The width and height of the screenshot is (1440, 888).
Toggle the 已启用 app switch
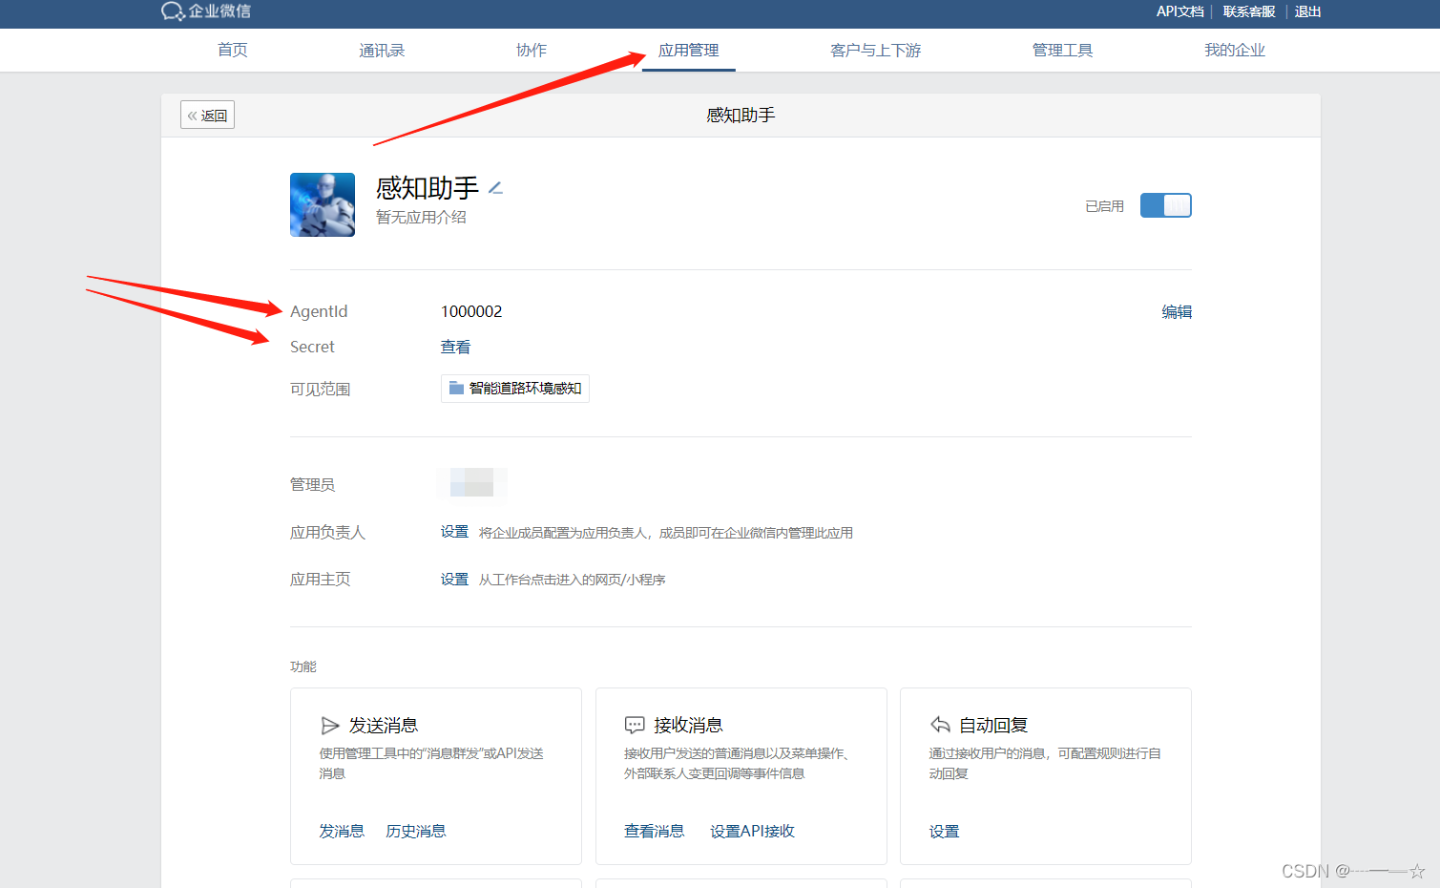tap(1166, 205)
